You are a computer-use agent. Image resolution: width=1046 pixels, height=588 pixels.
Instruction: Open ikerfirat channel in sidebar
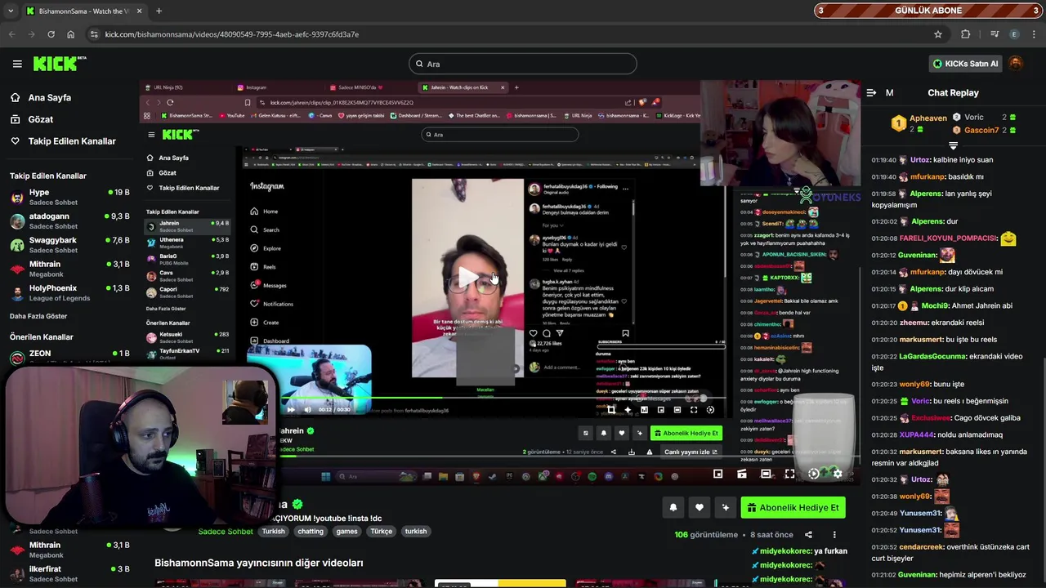click(x=69, y=572)
